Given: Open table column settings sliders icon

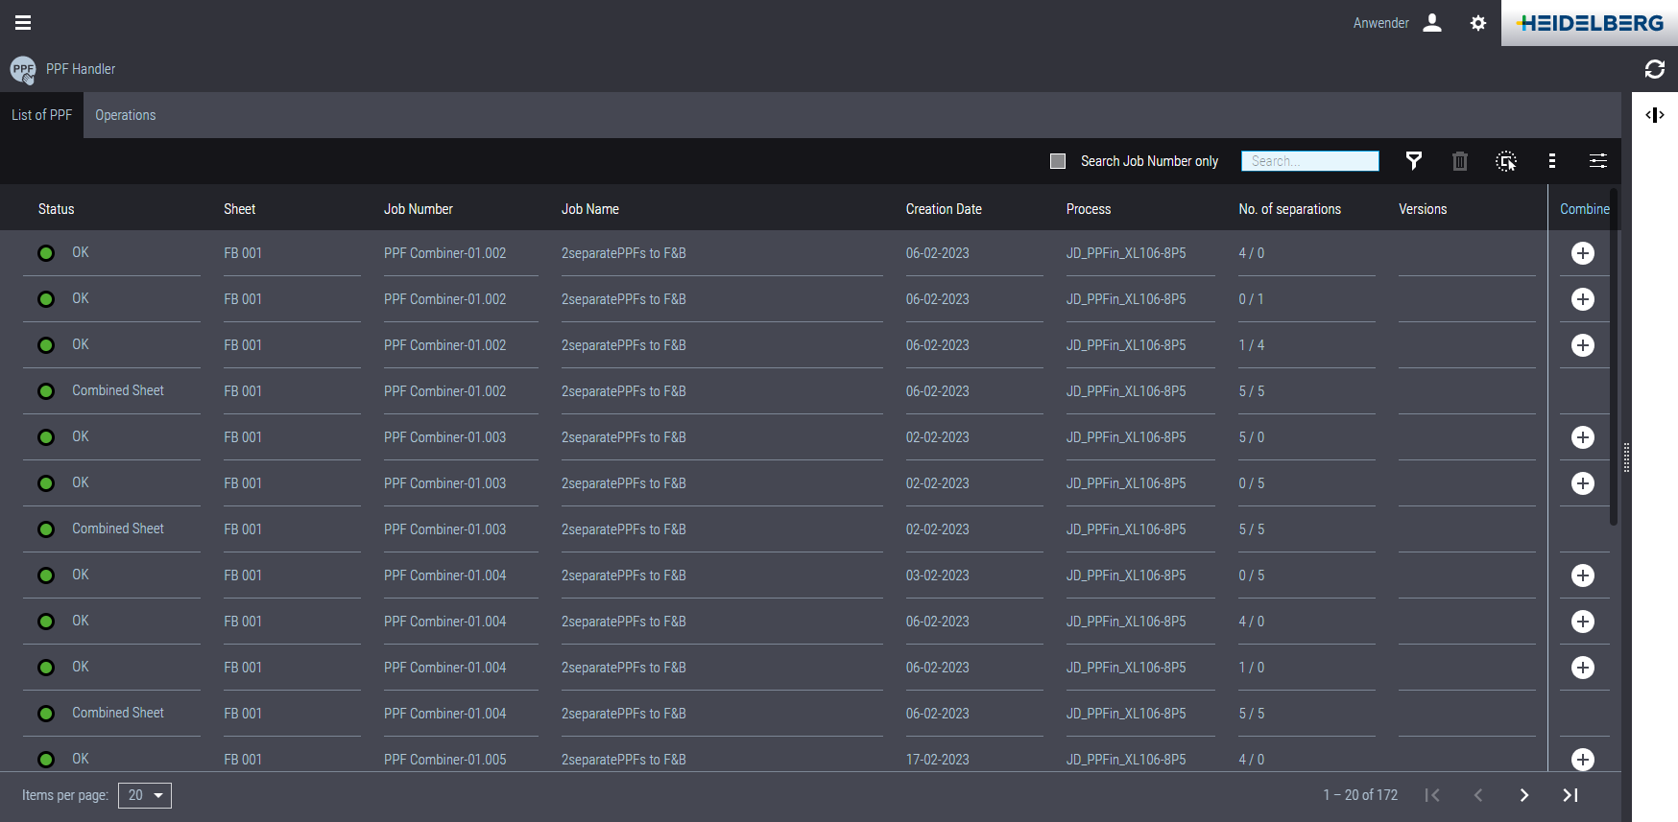Looking at the screenshot, I should coord(1598,161).
